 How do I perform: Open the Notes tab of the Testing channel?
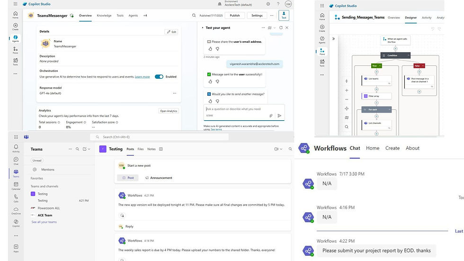152,149
